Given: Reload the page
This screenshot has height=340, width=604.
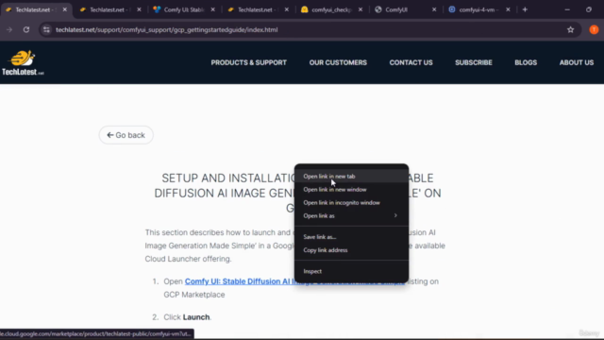Looking at the screenshot, I should coord(26,29).
